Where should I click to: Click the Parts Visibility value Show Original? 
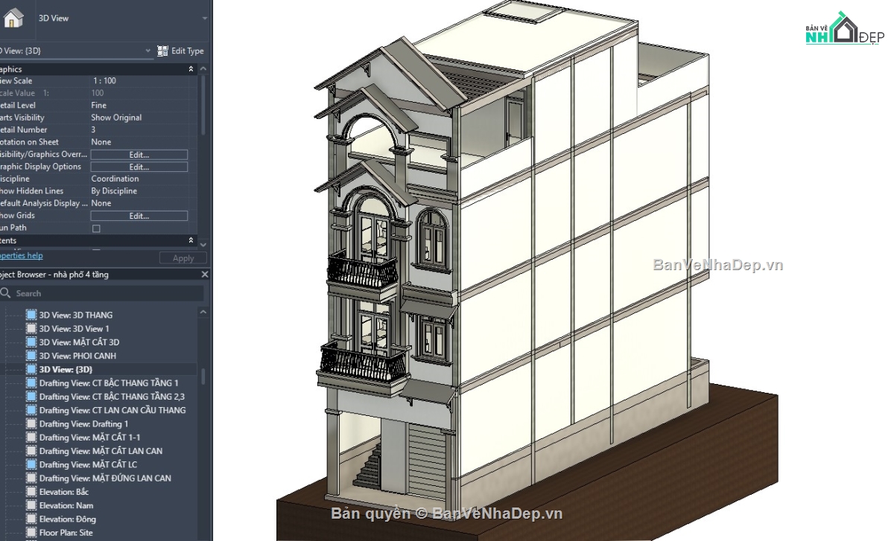point(116,118)
